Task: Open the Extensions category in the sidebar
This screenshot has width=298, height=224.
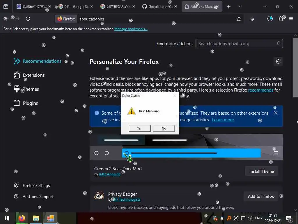Action: coord(29,75)
